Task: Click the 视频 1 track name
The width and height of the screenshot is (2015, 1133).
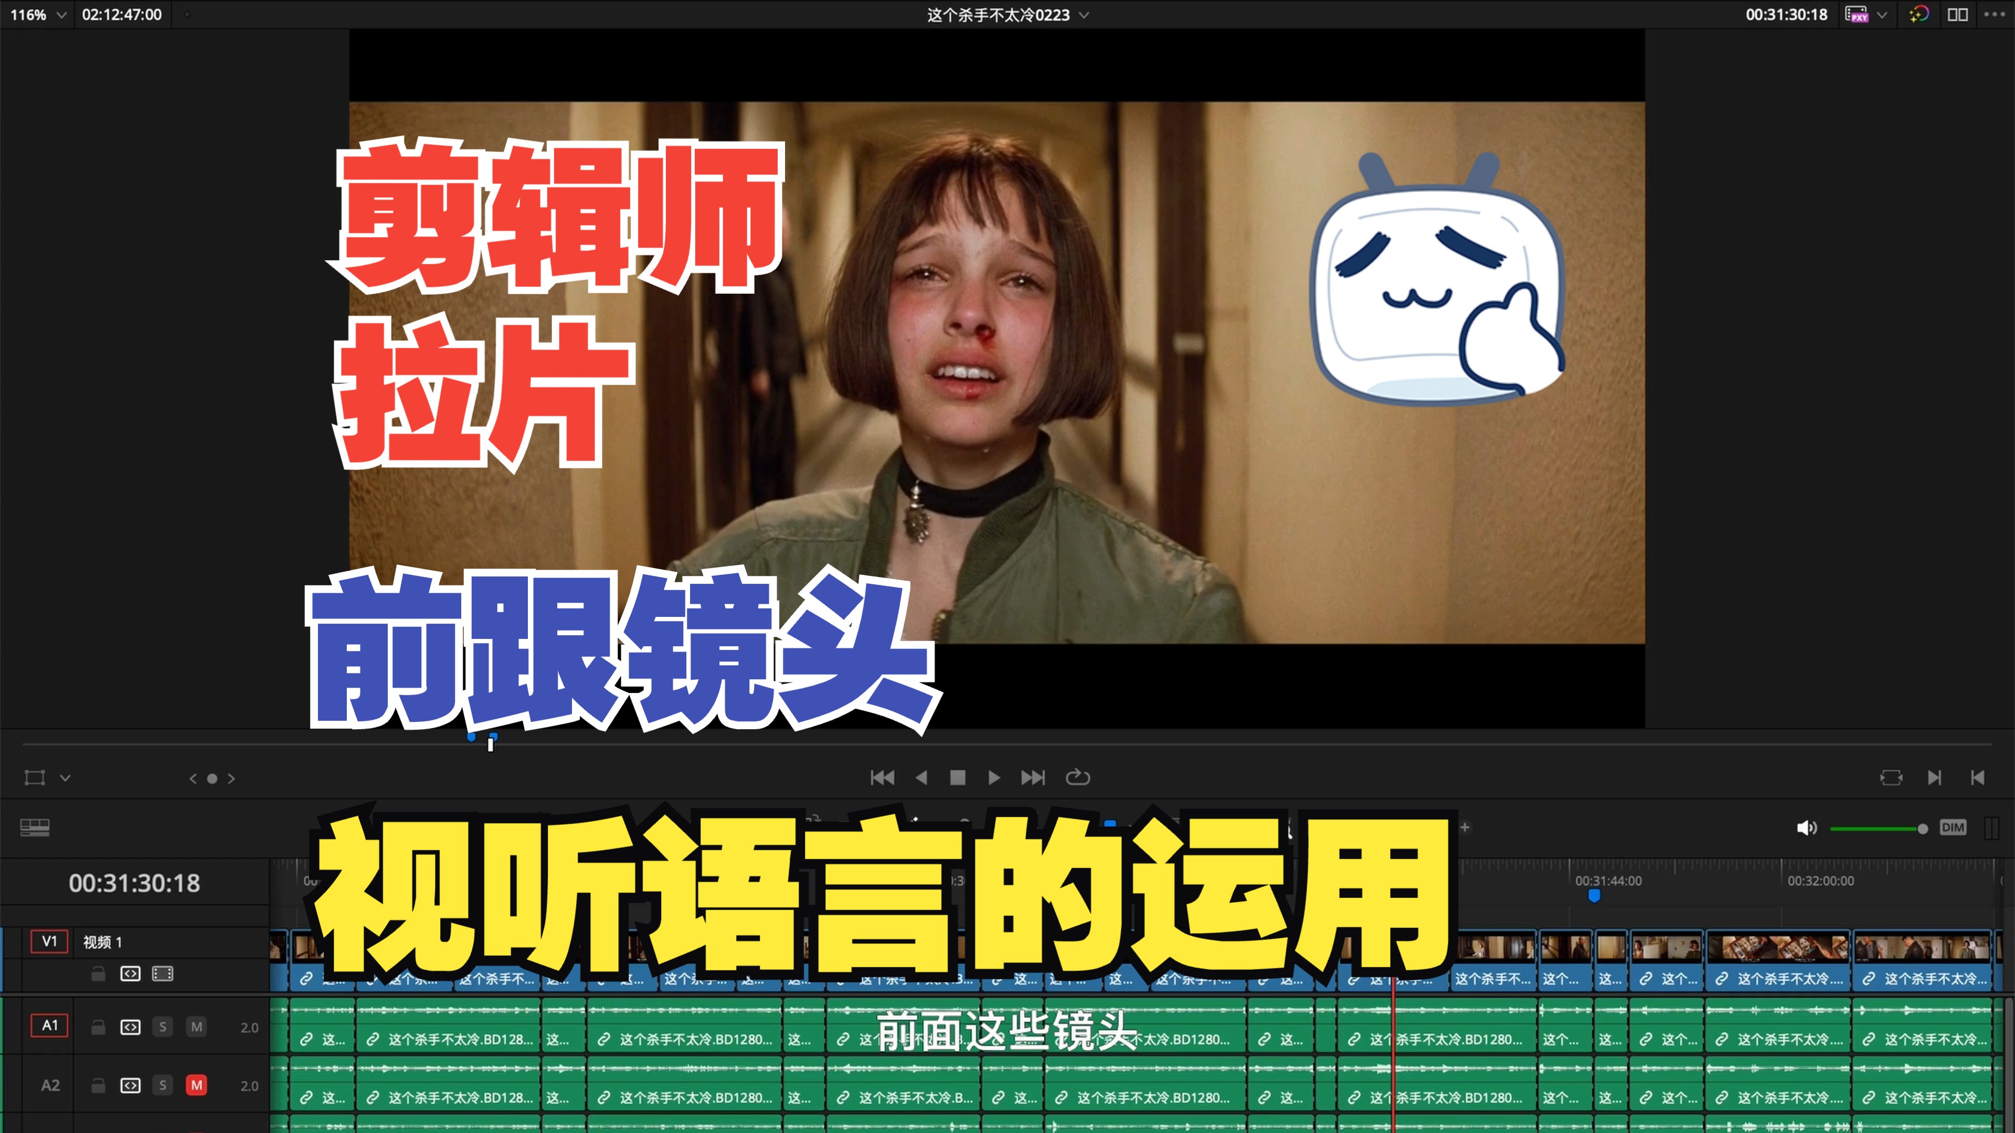Action: pos(102,942)
